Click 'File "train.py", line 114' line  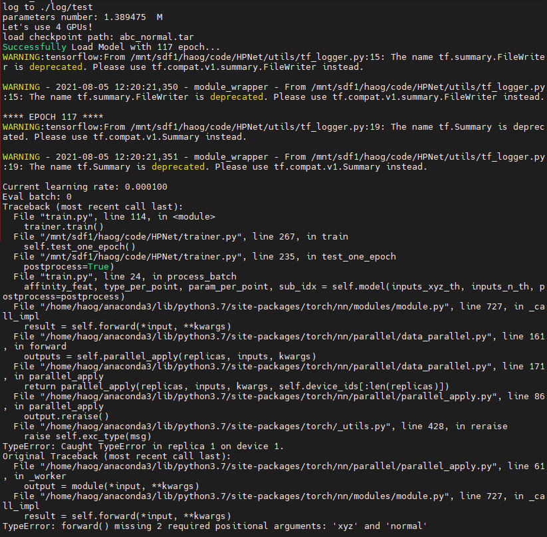114,217
